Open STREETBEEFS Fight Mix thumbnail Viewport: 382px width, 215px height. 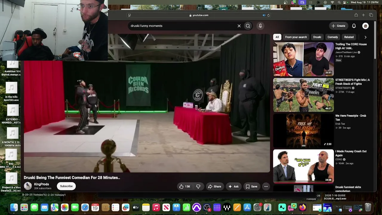tap(303, 95)
